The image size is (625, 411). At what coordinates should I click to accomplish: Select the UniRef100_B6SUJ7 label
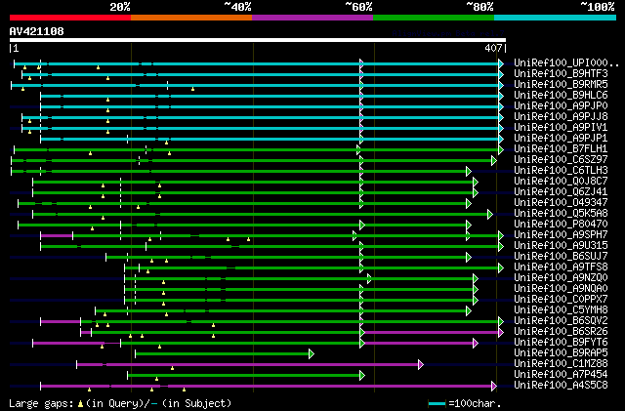(x=561, y=257)
